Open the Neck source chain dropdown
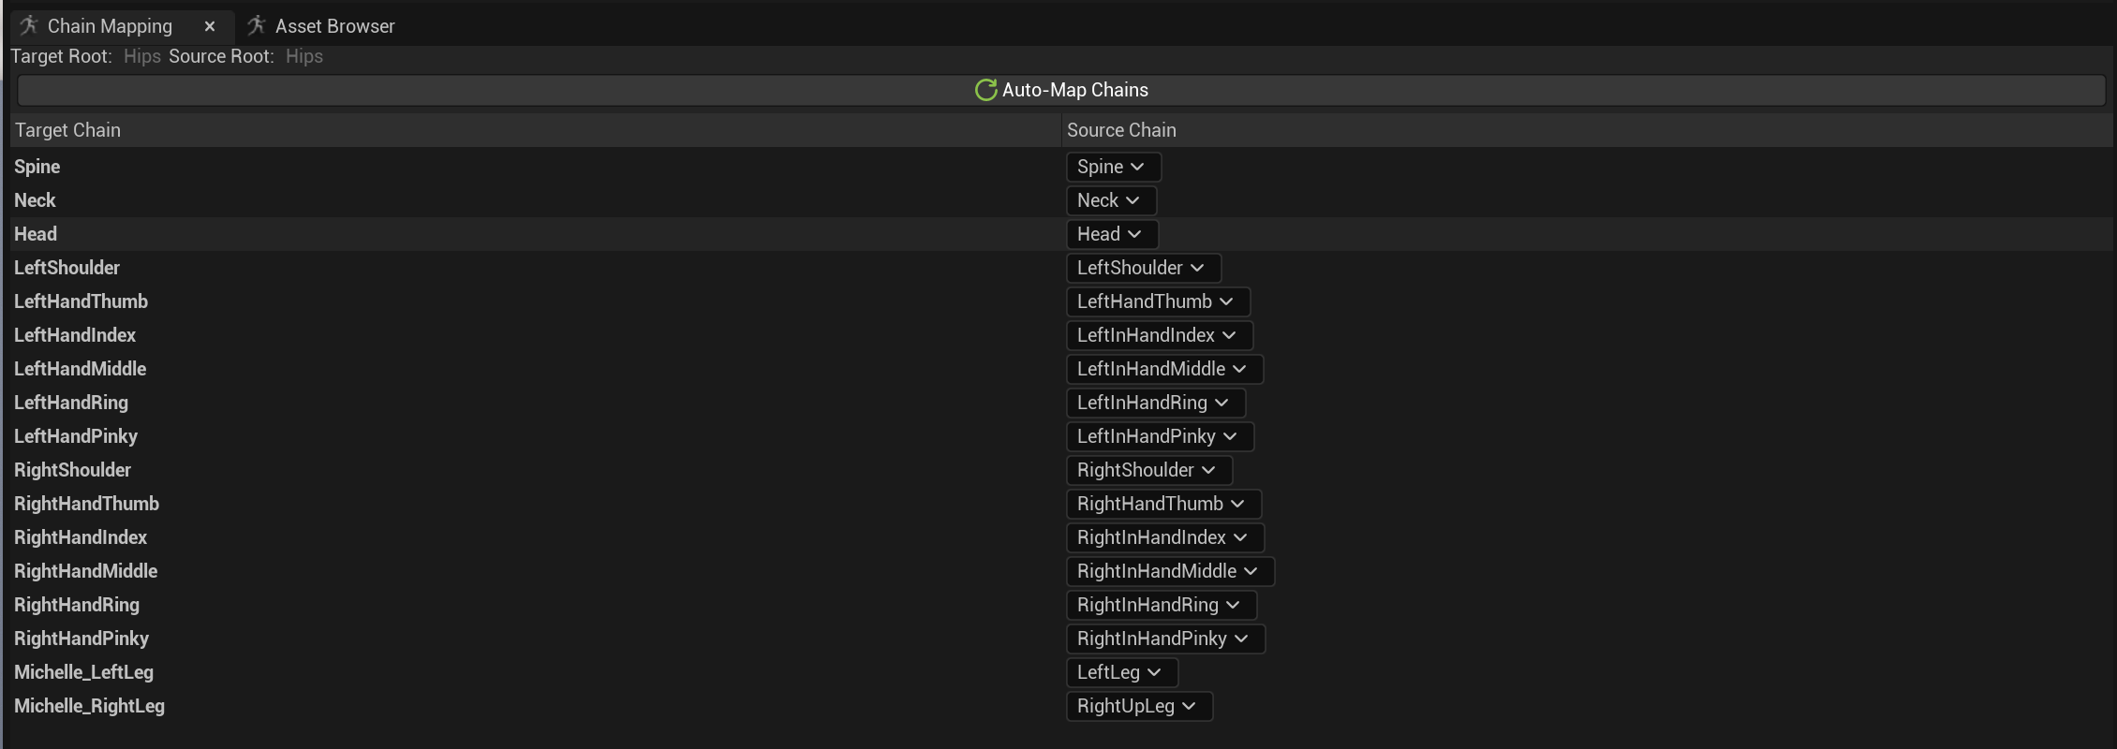The width and height of the screenshot is (2117, 749). pyautogui.click(x=1112, y=200)
